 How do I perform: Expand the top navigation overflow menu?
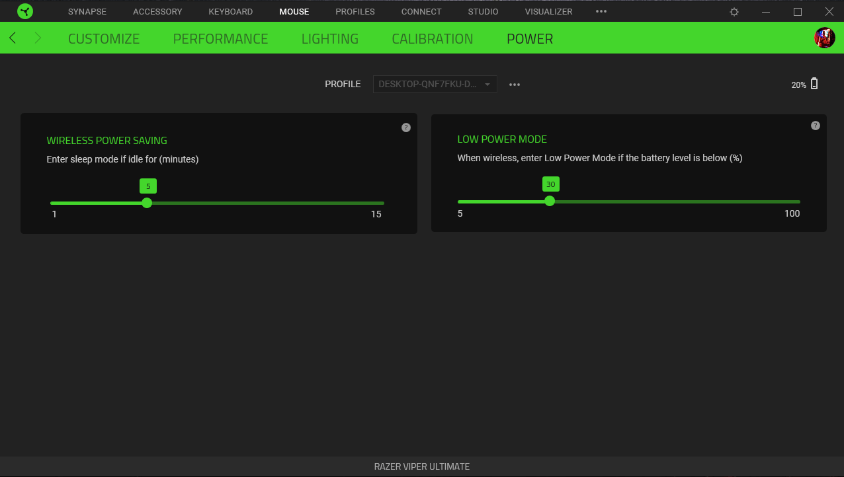[x=601, y=12]
